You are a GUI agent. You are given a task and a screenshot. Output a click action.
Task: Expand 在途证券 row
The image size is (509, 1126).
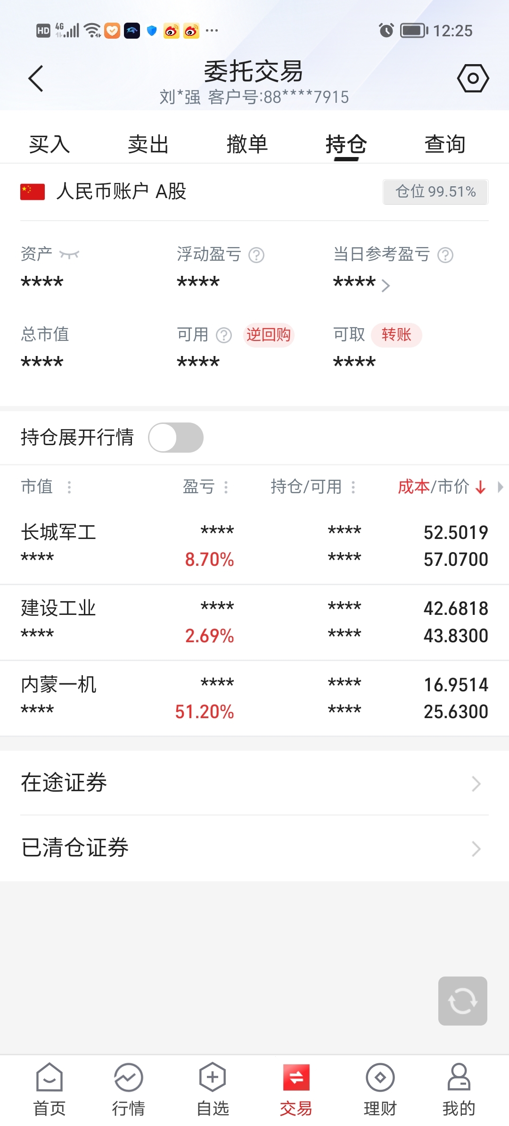tap(254, 783)
